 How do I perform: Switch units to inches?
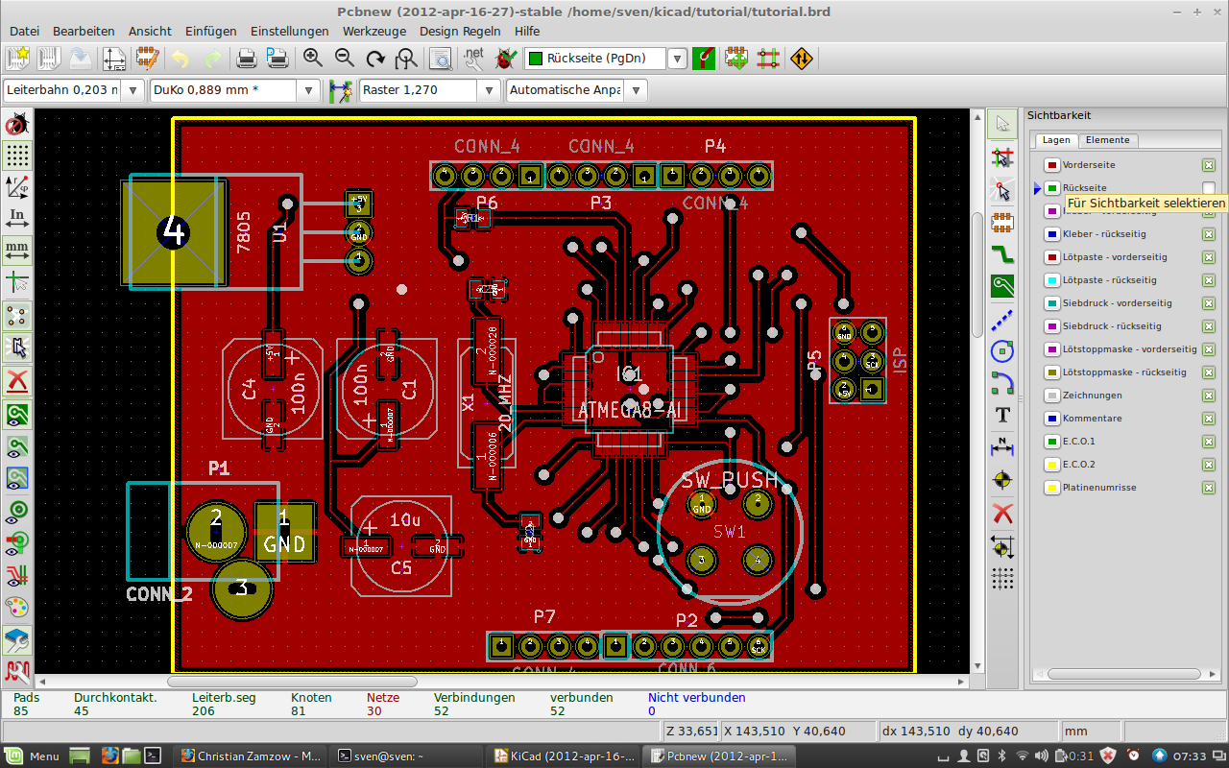[17, 219]
